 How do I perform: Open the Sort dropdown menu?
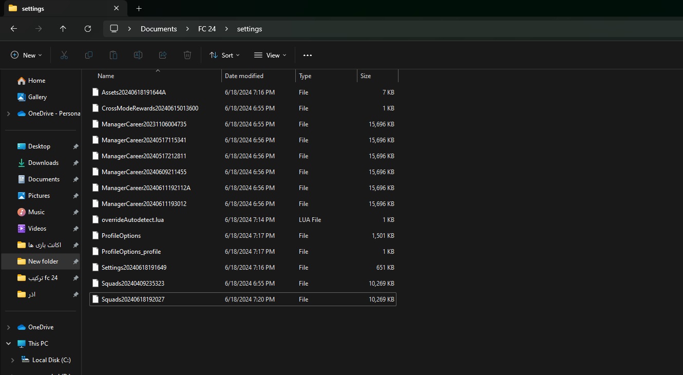[225, 55]
